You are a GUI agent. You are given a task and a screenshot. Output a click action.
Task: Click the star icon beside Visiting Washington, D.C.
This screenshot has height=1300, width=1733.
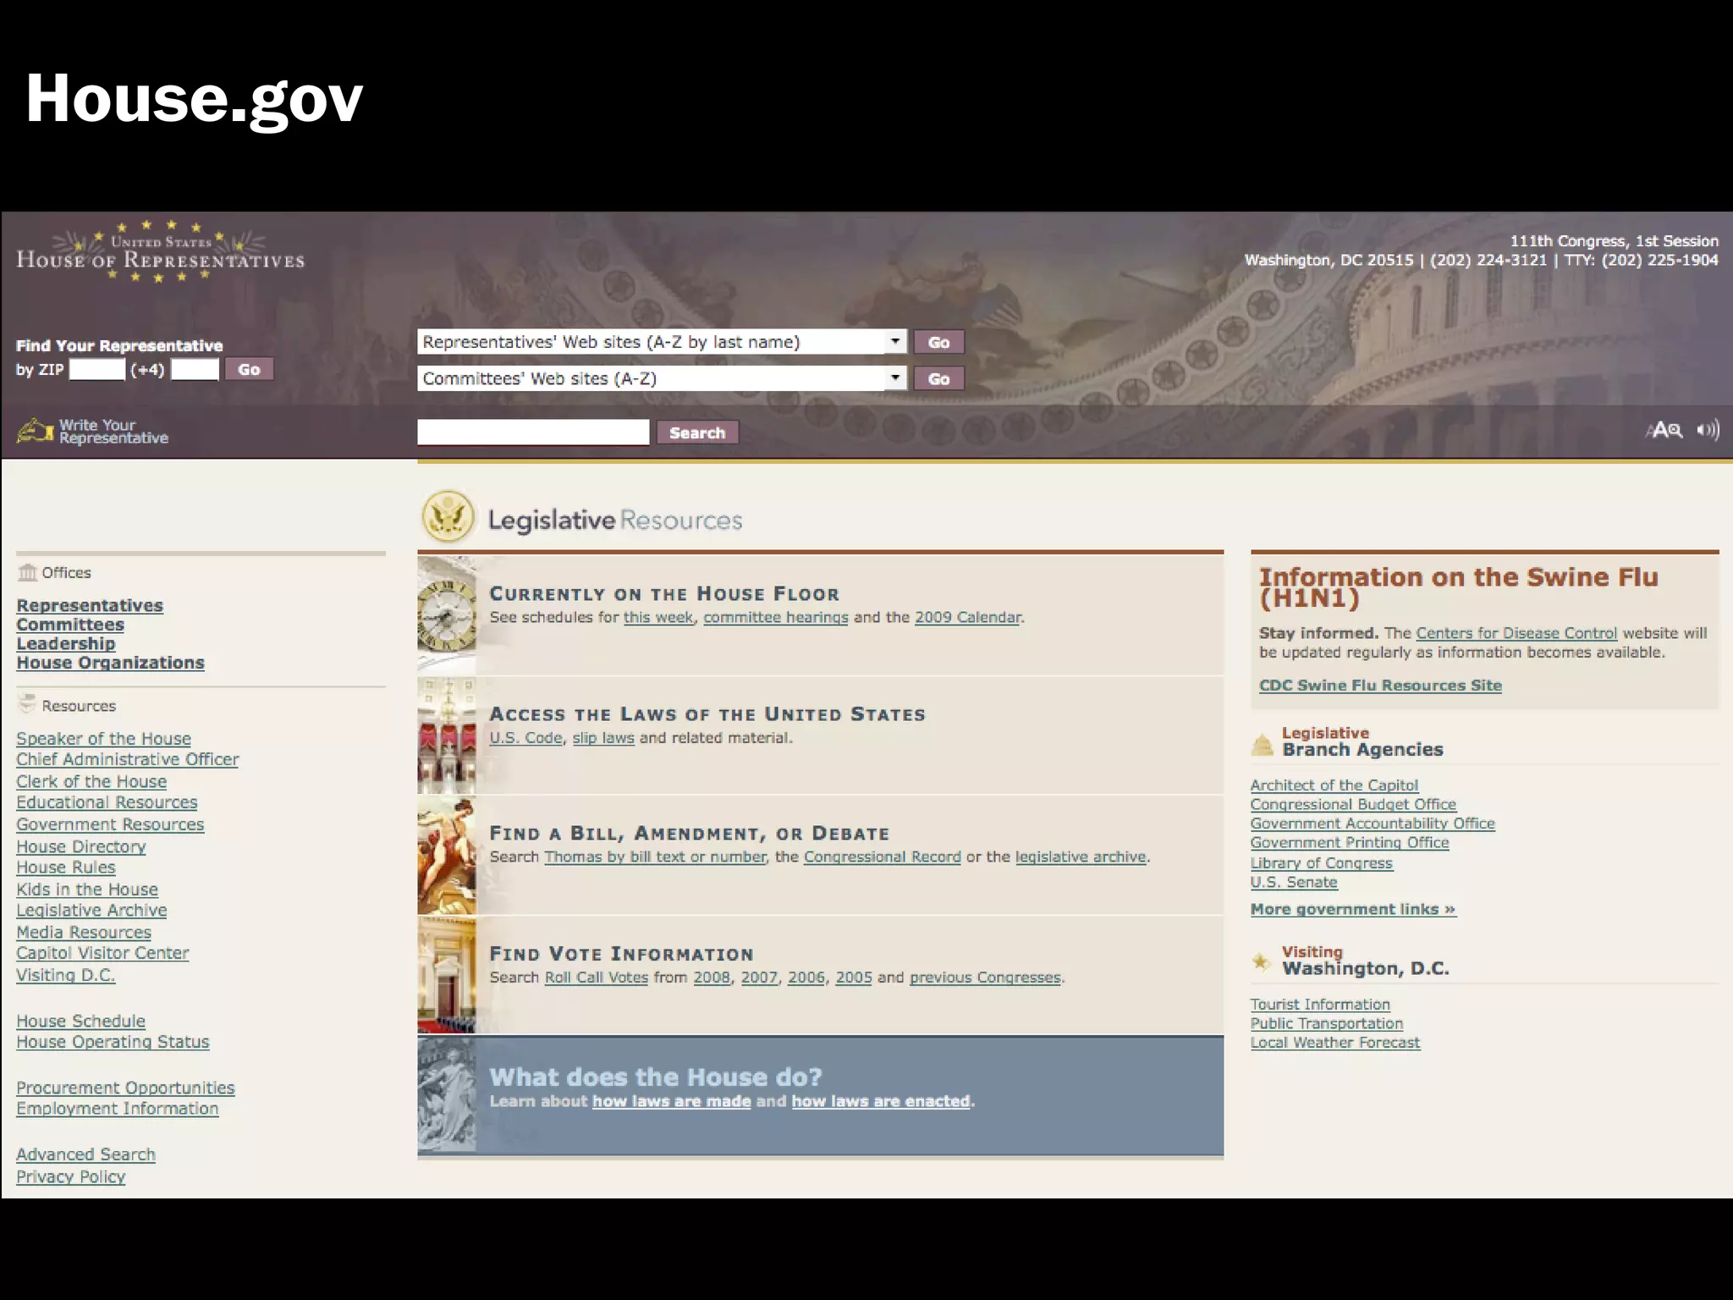[1261, 961]
